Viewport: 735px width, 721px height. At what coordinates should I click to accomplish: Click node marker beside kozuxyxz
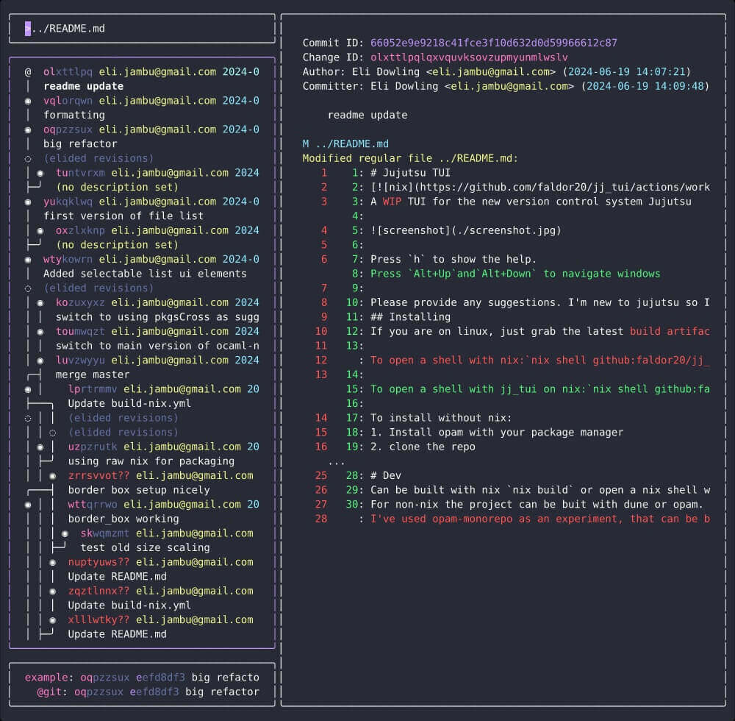pyautogui.click(x=40, y=303)
